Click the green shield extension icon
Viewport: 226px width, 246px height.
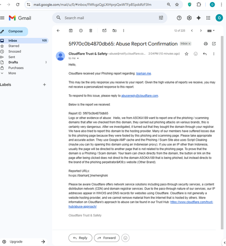click(190, 4)
